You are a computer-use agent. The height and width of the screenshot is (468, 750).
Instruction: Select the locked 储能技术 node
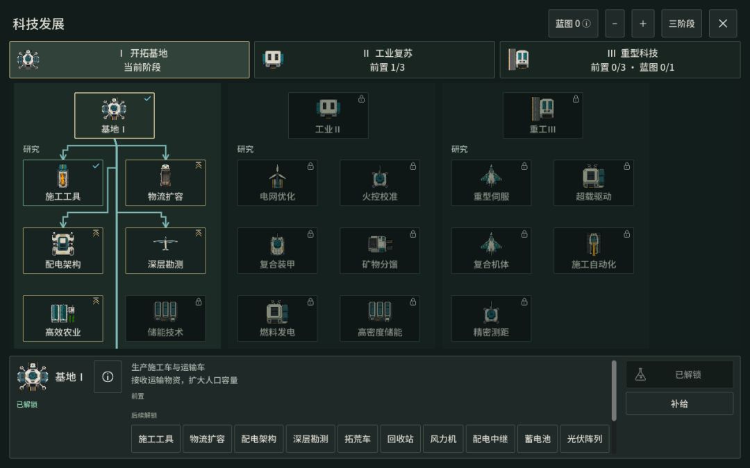point(165,318)
